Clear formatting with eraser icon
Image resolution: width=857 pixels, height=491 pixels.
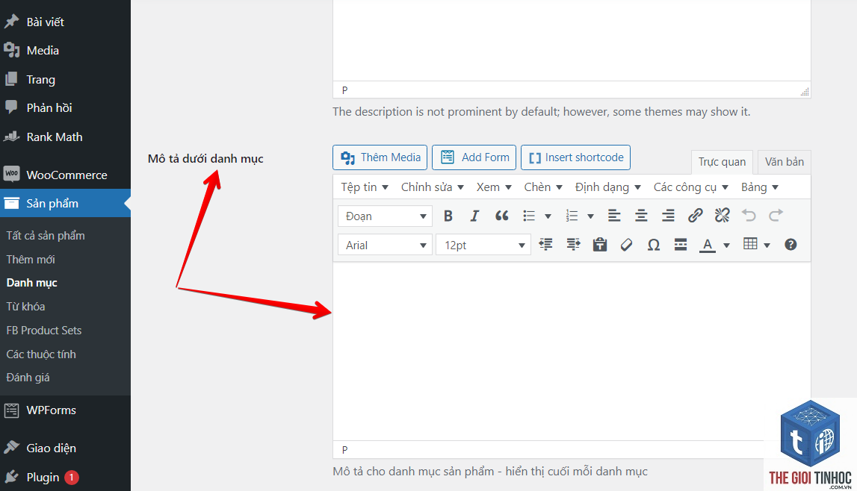(626, 245)
